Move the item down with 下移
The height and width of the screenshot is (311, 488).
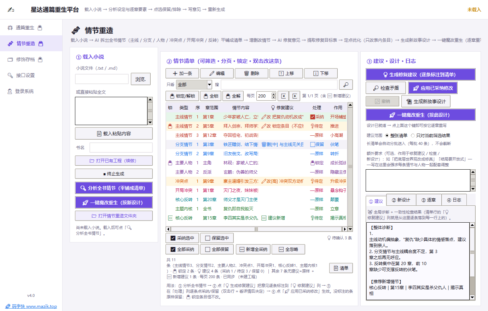[x=321, y=73]
